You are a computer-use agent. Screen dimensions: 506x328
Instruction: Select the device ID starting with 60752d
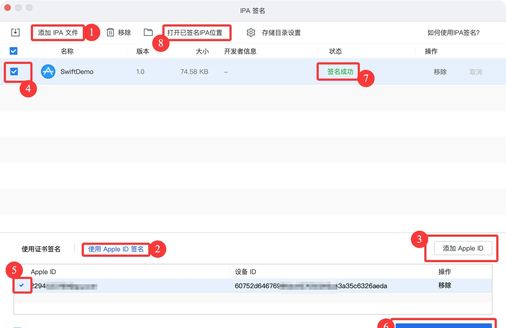click(x=311, y=286)
